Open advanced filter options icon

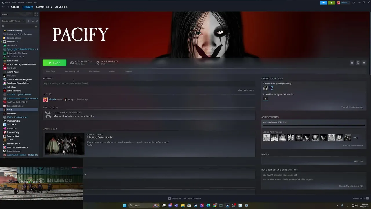pos(36,26)
